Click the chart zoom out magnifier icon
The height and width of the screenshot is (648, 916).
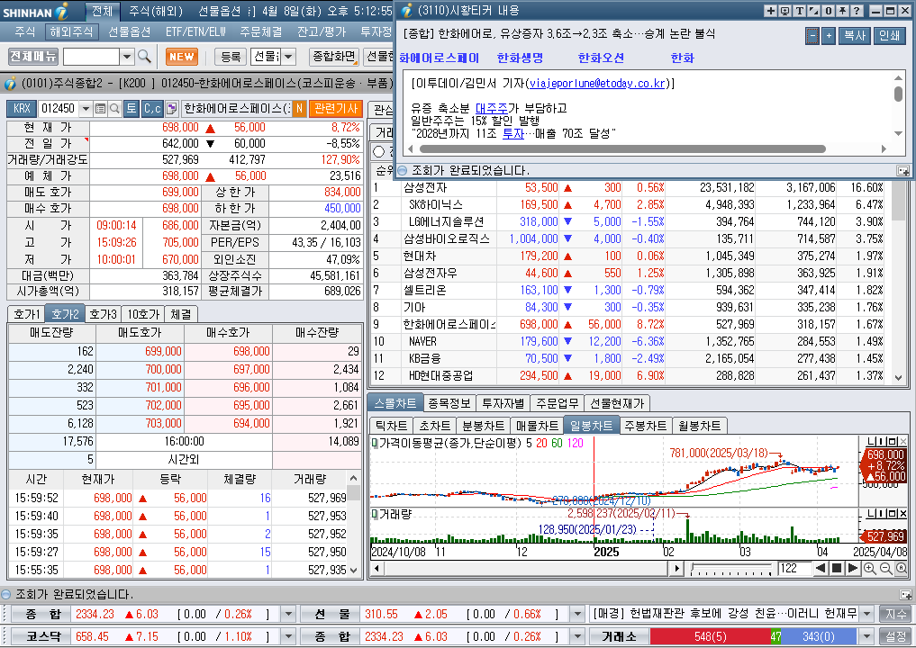tap(885, 568)
